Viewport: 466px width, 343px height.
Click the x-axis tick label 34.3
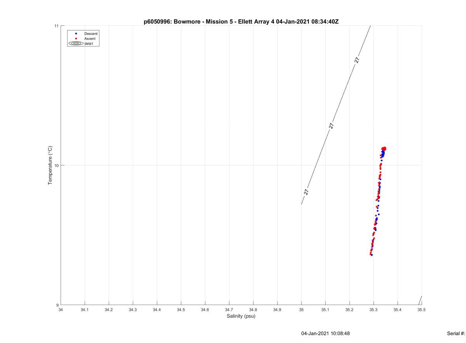133,310
